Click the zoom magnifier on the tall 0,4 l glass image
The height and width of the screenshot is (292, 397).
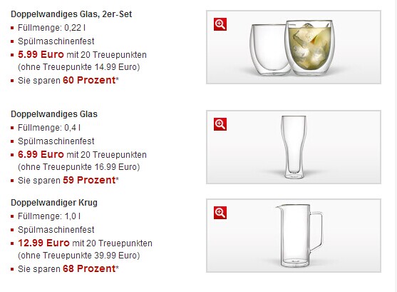220,124
